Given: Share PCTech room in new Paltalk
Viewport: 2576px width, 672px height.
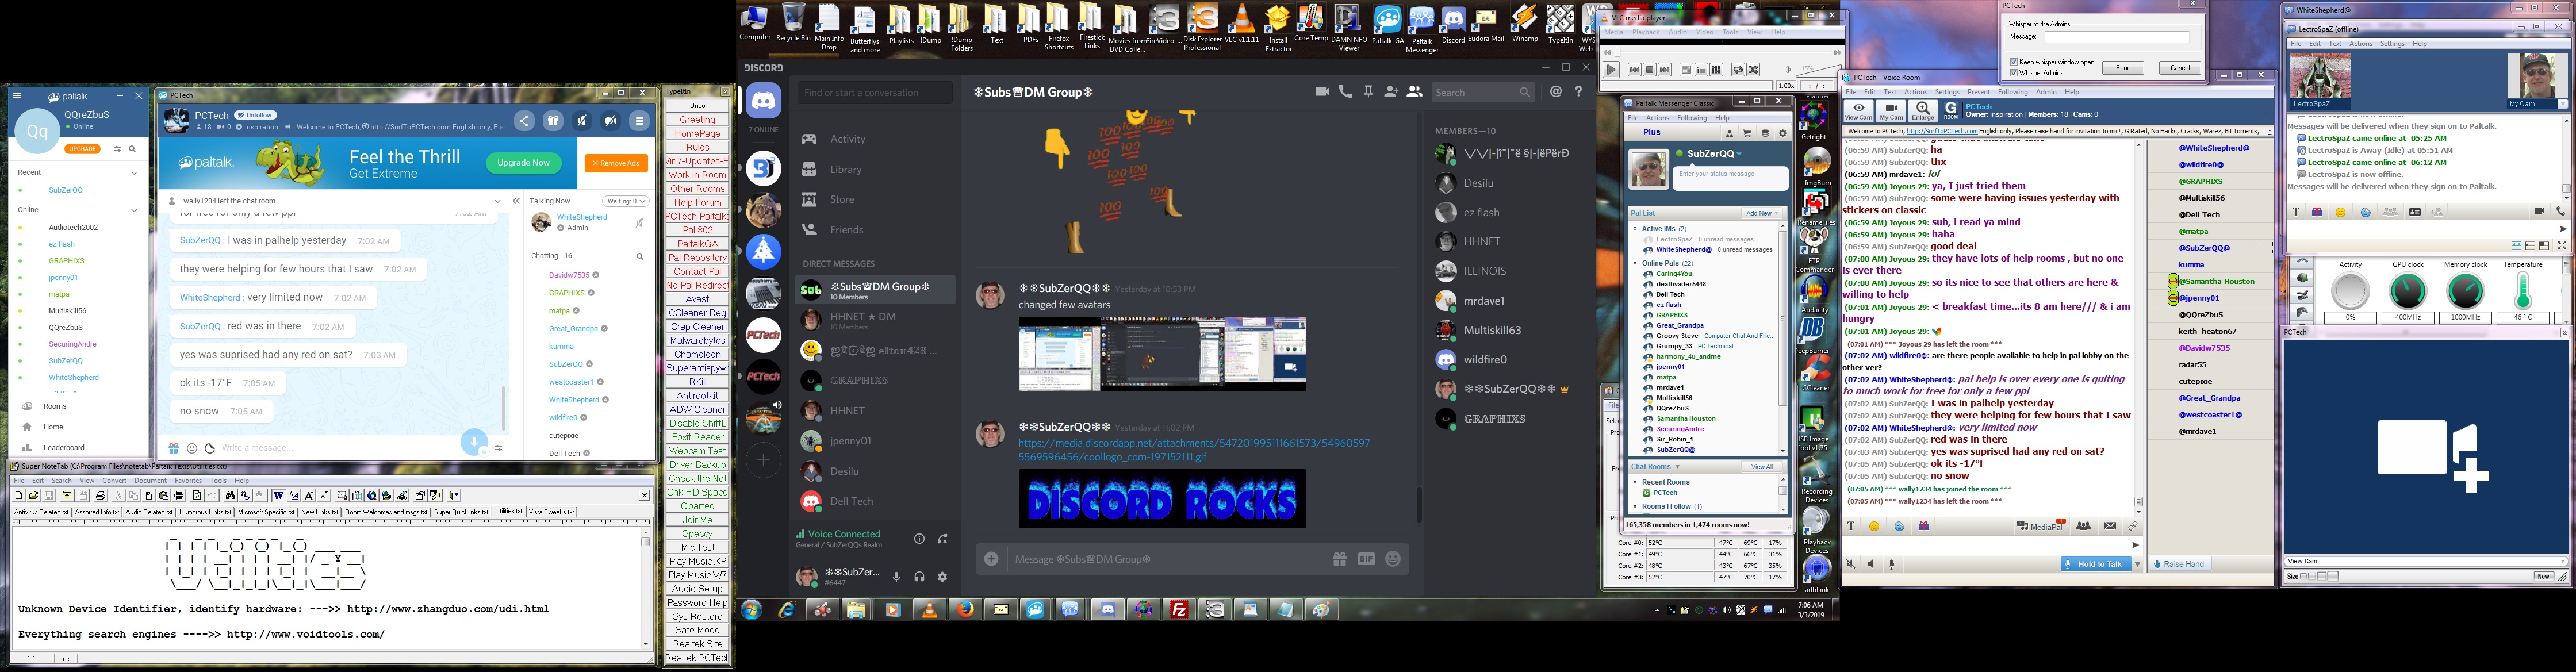Looking at the screenshot, I should [x=524, y=121].
